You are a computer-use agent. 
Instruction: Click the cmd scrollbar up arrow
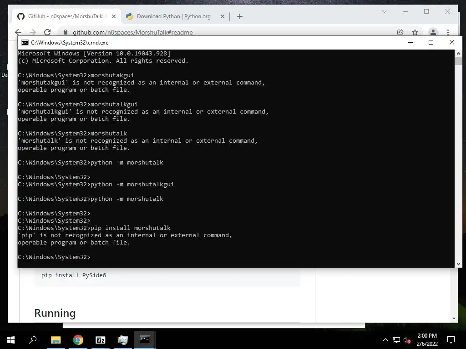[x=458, y=54]
